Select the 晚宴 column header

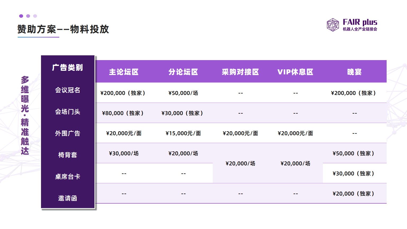click(x=354, y=72)
